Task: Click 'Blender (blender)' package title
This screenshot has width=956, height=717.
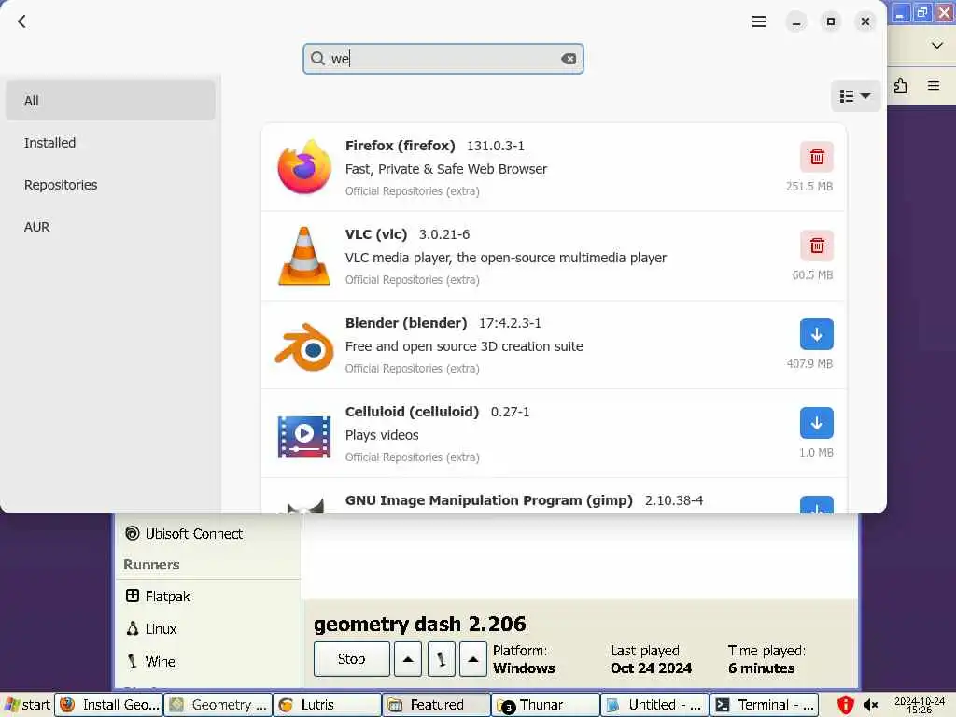Action: point(406,323)
